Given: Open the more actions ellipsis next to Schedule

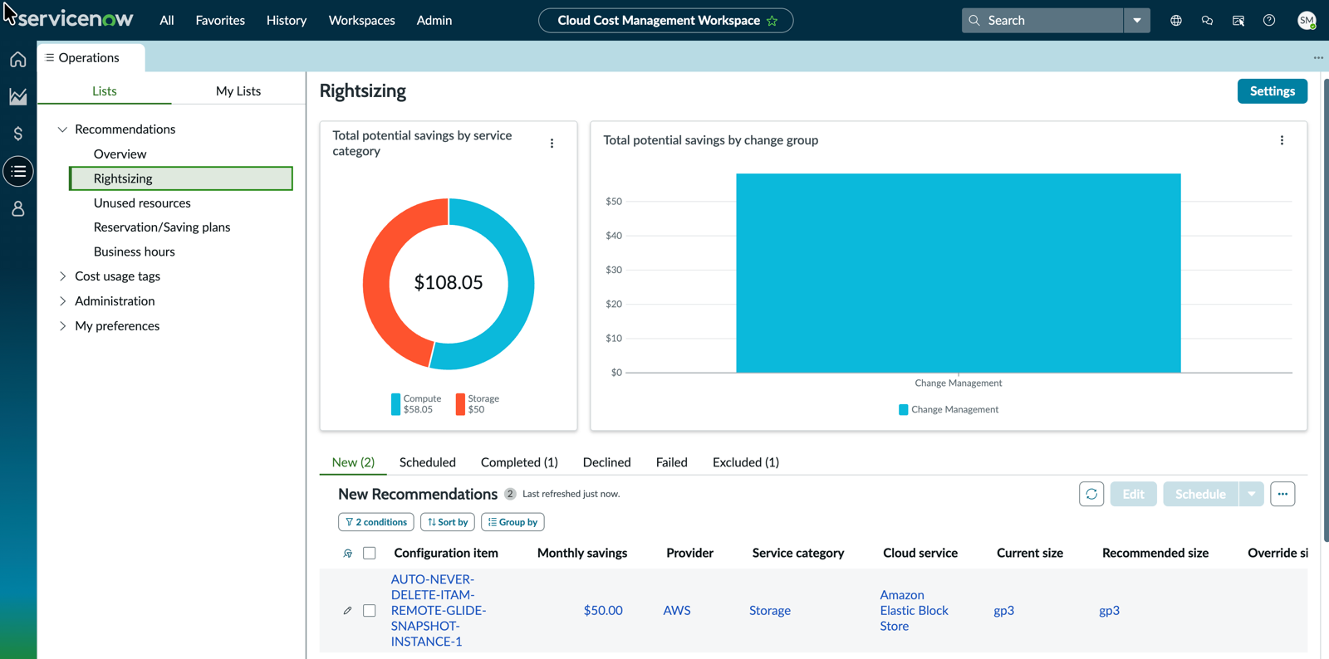Looking at the screenshot, I should point(1282,494).
